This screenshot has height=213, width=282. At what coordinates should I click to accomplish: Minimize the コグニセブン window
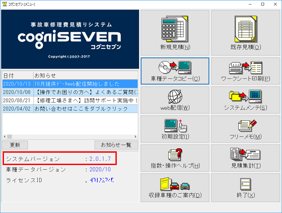click(x=250, y=4)
